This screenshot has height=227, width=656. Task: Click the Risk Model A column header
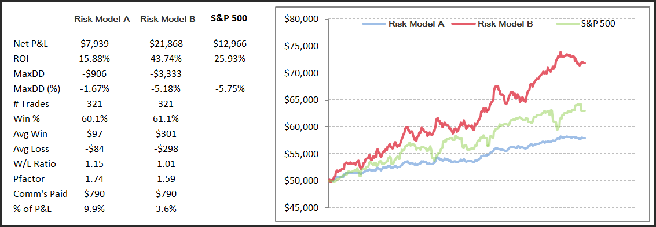click(x=101, y=20)
